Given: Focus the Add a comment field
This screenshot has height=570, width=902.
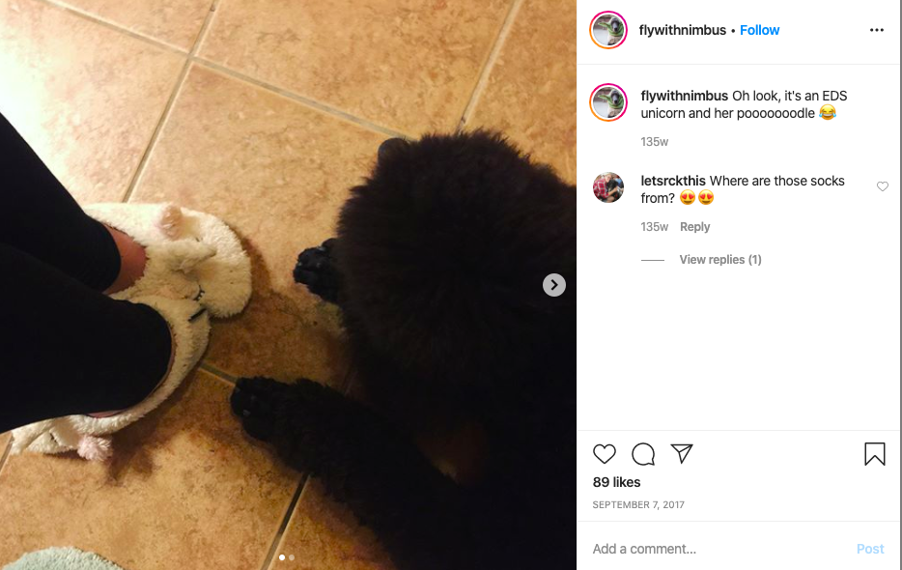Looking at the screenshot, I should pyautogui.click(x=719, y=549).
